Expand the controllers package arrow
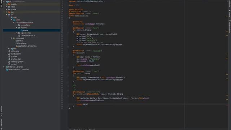The image size is (231, 130). tap(16, 25)
